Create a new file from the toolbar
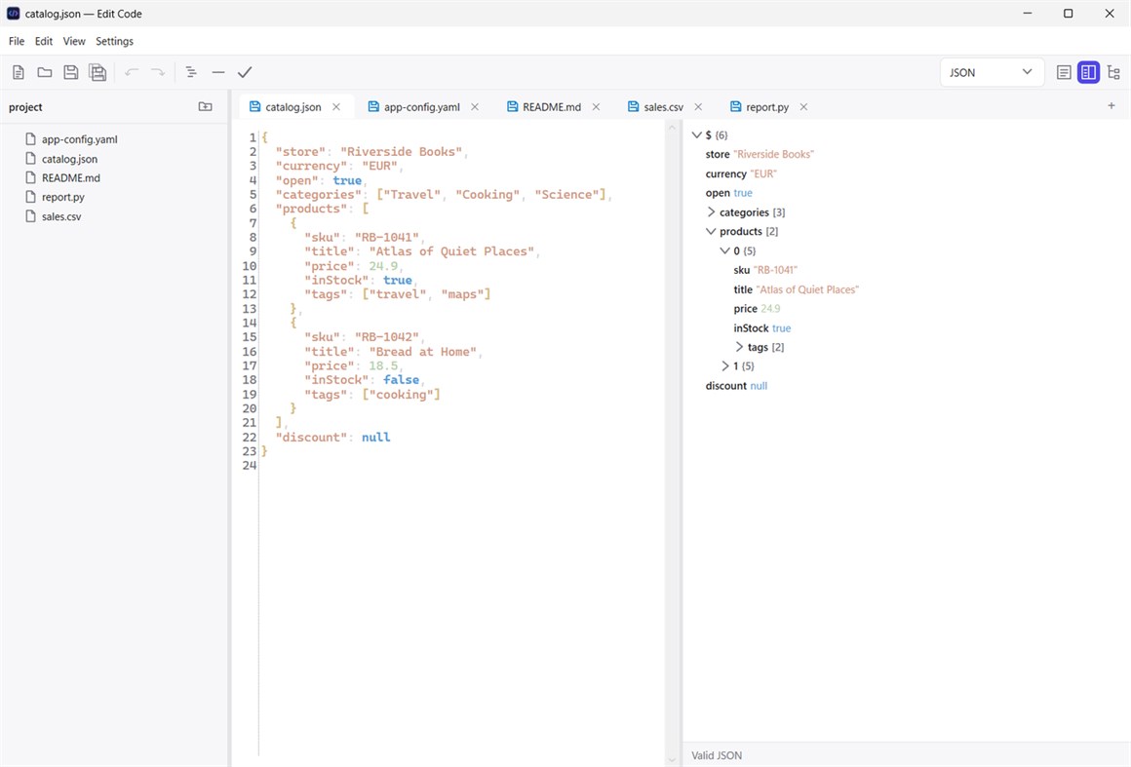This screenshot has width=1131, height=767. click(x=18, y=72)
